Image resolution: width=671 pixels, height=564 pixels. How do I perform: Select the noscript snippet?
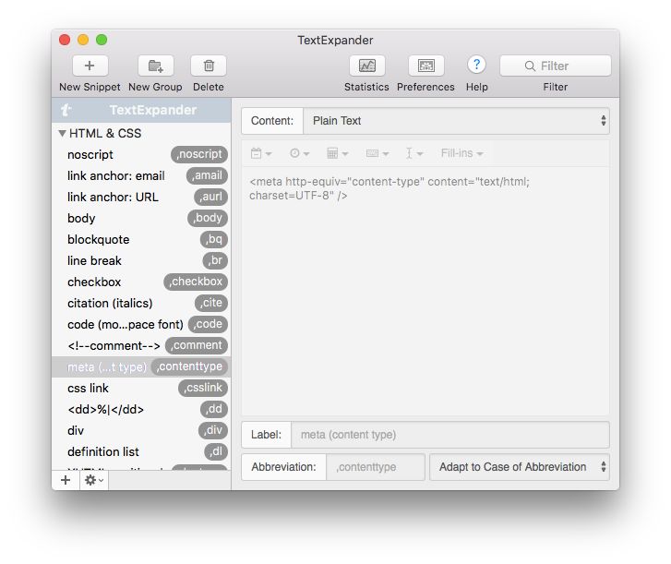pos(141,154)
